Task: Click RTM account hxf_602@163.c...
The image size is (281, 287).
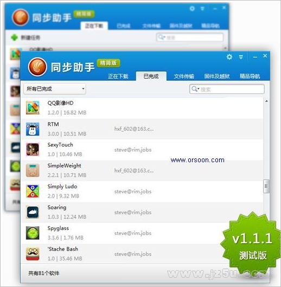Action: [134, 129]
